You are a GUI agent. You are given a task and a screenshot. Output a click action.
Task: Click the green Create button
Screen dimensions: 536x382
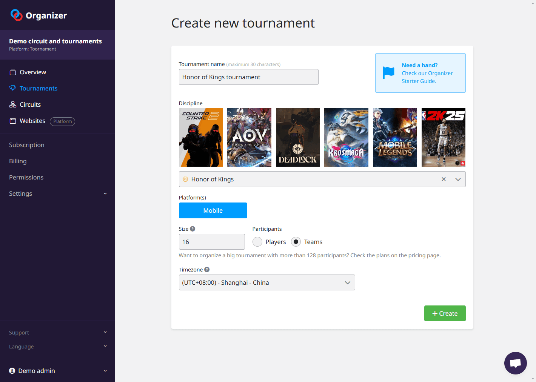click(445, 313)
